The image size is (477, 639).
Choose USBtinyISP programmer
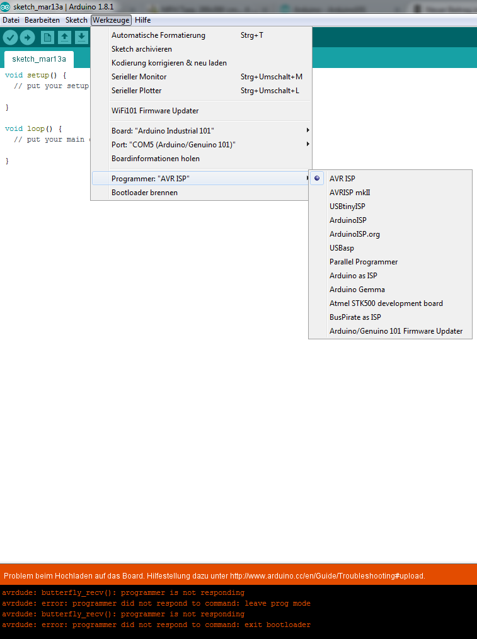[391, 206]
